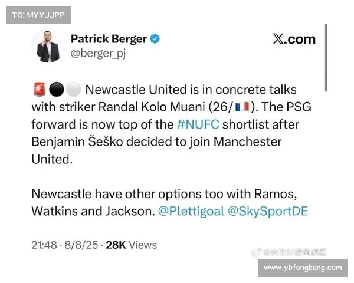
Task: Open the Patrick Berger display name
Action: (109, 39)
